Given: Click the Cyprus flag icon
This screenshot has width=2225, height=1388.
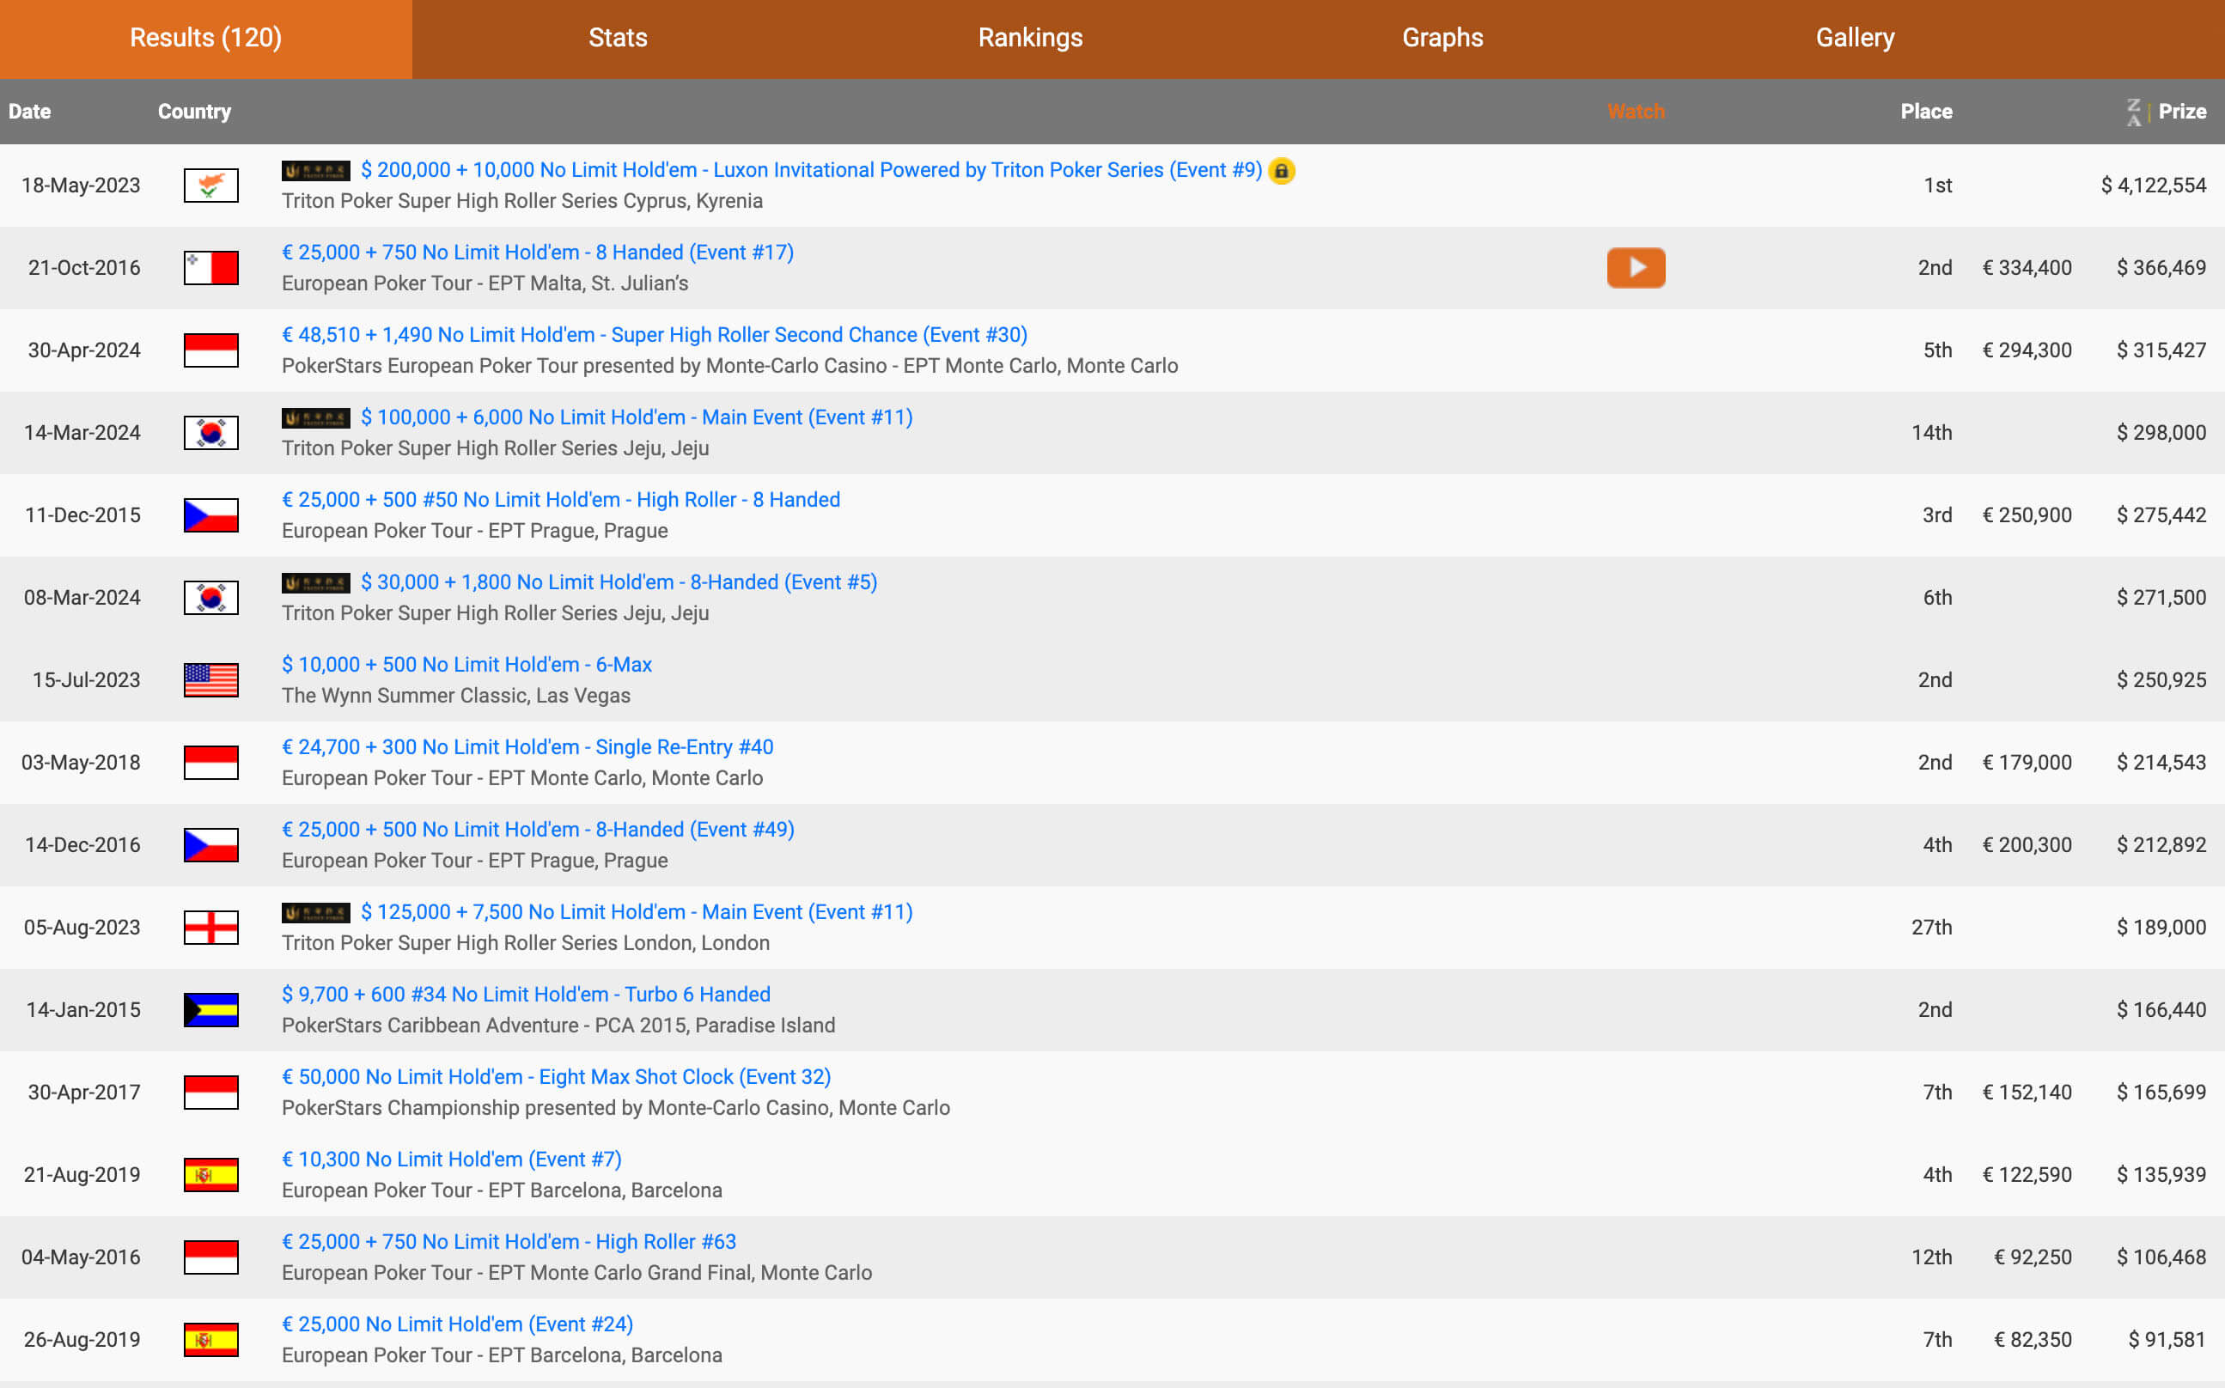Looking at the screenshot, I should 211,186.
